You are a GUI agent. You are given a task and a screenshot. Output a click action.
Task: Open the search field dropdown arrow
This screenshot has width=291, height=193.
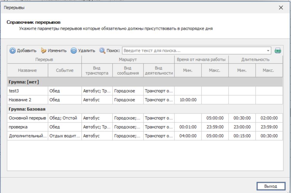coord(268,51)
